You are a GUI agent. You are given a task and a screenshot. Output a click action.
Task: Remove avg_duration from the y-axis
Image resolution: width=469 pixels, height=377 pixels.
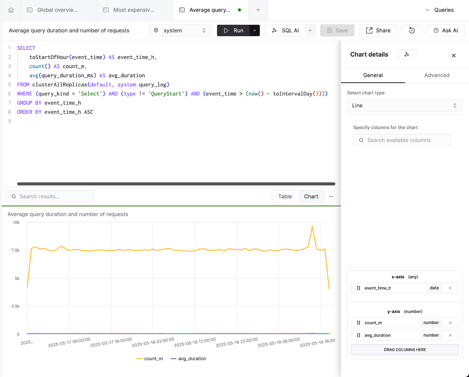click(x=450, y=335)
